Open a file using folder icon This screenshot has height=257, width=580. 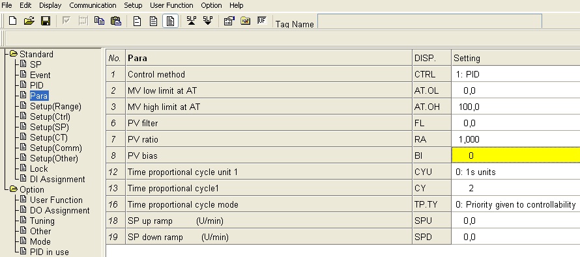pyautogui.click(x=29, y=21)
